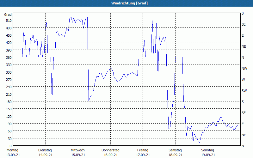The height and width of the screenshot is (158, 253).
Task: Click the Mittwoch day label
Action: [x=77, y=150]
